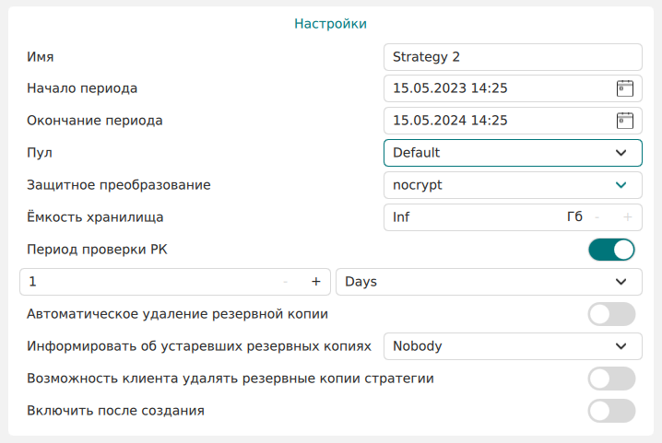
Task: Open the Пул dropdown
Action: click(513, 153)
